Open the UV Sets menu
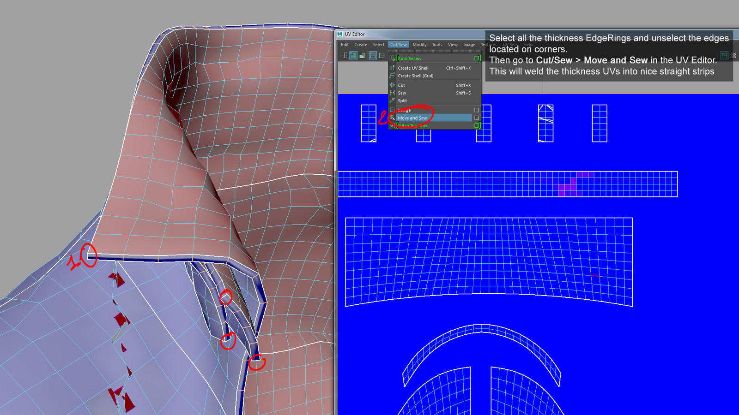739x415 pixels. pos(510,45)
